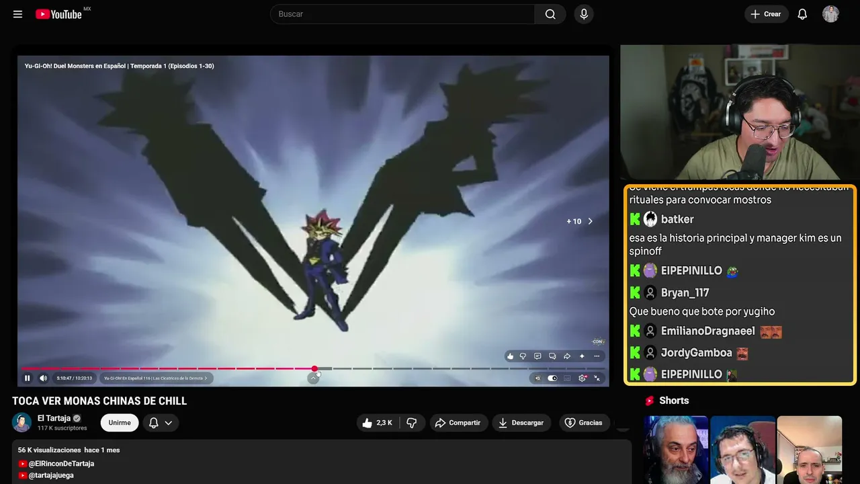Click the upward chevron below progress bar
860x484 pixels.
pyautogui.click(x=313, y=378)
